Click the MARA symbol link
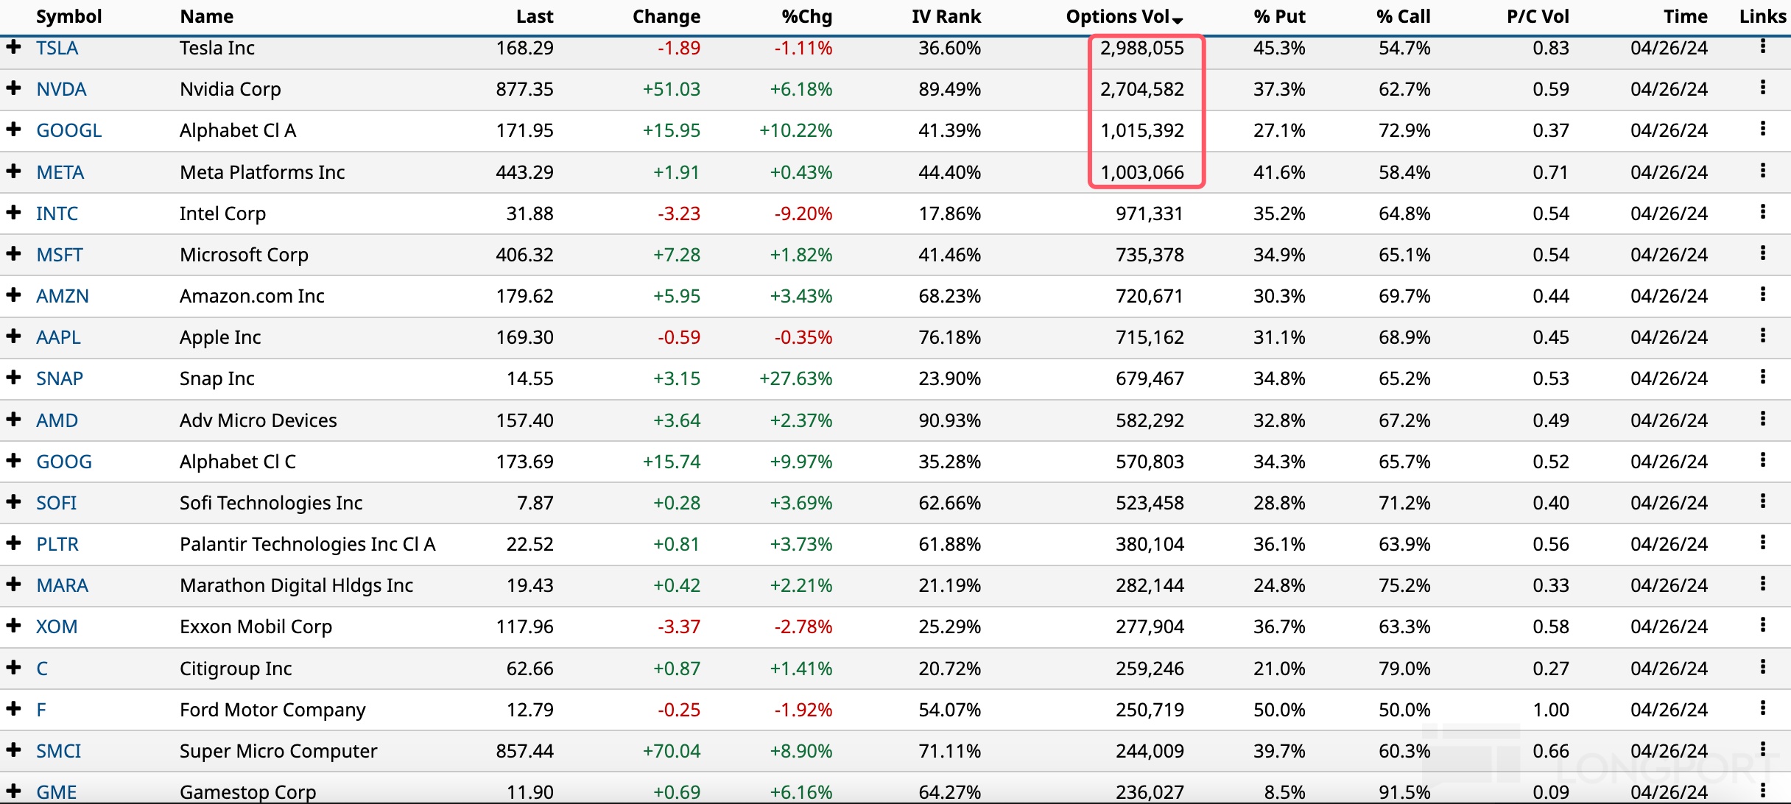The image size is (1791, 804). [63, 585]
